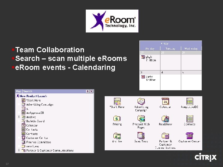Select *Start Here in the tree
Screen dimensions: 223x167
coord(31,100)
